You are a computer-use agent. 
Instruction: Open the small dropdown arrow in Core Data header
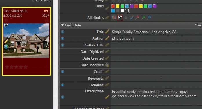tap(195, 24)
